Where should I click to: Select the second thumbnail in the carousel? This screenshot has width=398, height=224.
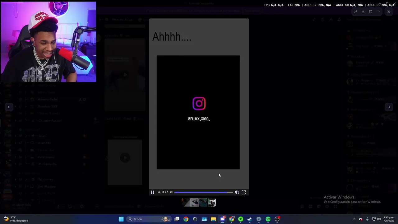194,203
